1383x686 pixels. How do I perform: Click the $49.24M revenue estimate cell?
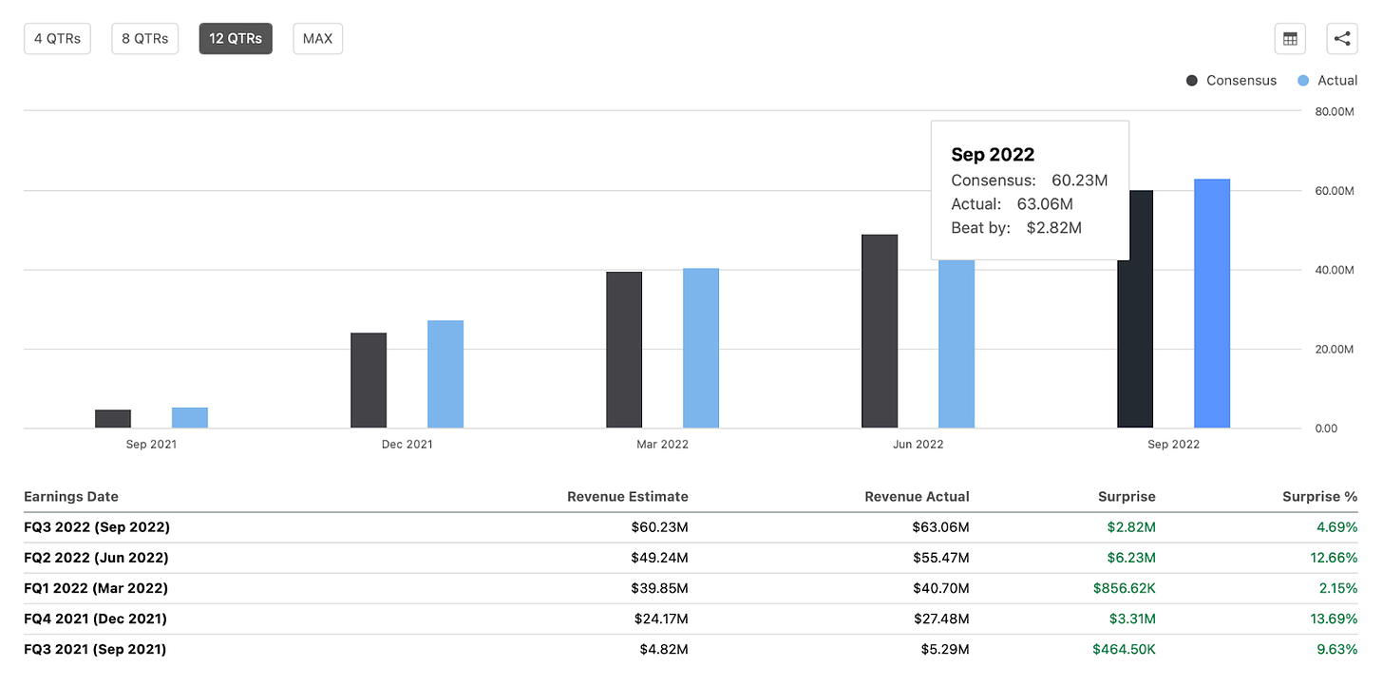pyautogui.click(x=659, y=558)
